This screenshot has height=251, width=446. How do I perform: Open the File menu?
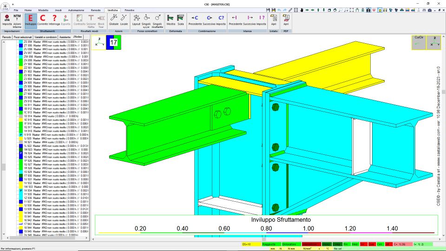(x=16, y=10)
